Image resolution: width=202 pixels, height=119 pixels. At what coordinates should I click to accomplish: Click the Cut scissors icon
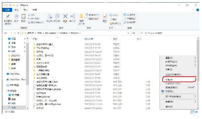(x=29, y=15)
